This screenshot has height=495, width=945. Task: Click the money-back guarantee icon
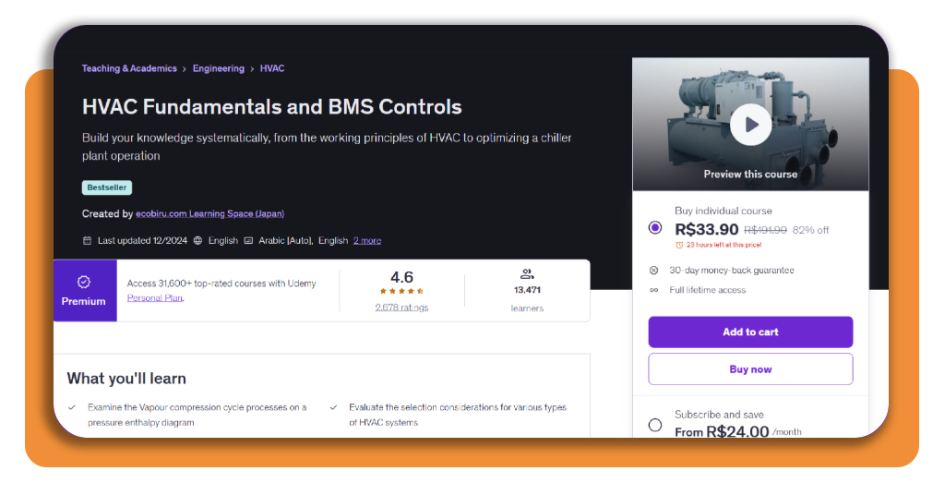pyautogui.click(x=654, y=271)
